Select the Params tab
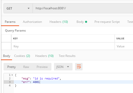 tap(10, 22)
